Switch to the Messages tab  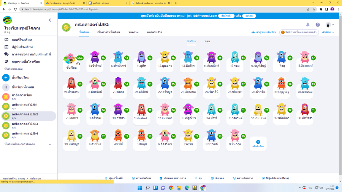(133, 32)
